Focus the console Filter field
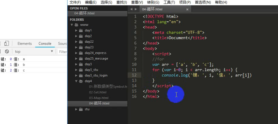Image resolution: width=278 pixels, height=124 pixels. [62, 52]
